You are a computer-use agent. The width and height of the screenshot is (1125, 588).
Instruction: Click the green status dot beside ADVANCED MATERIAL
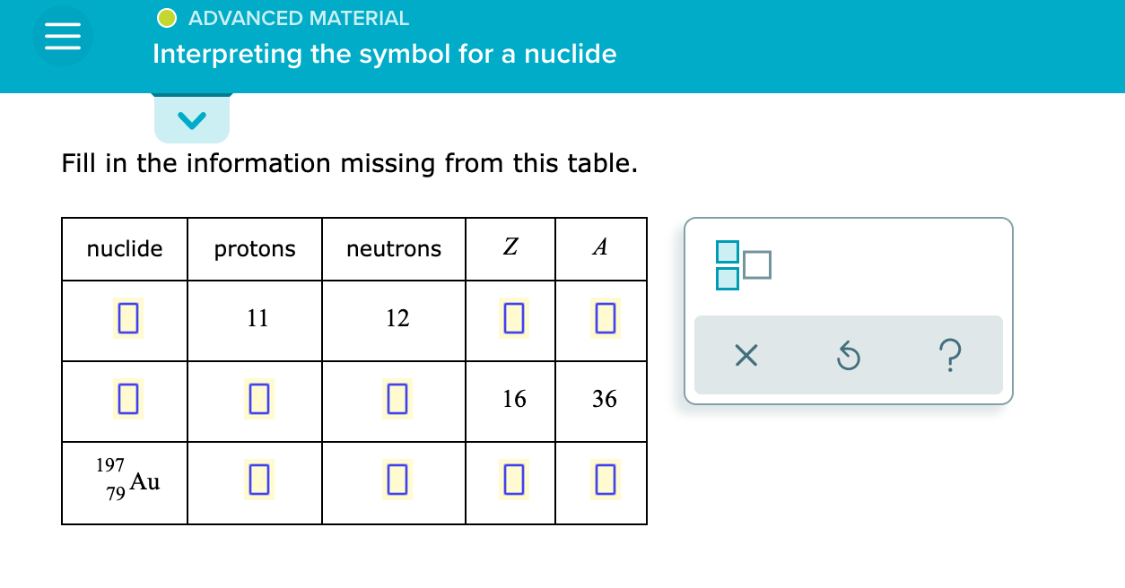pyautogui.click(x=166, y=17)
